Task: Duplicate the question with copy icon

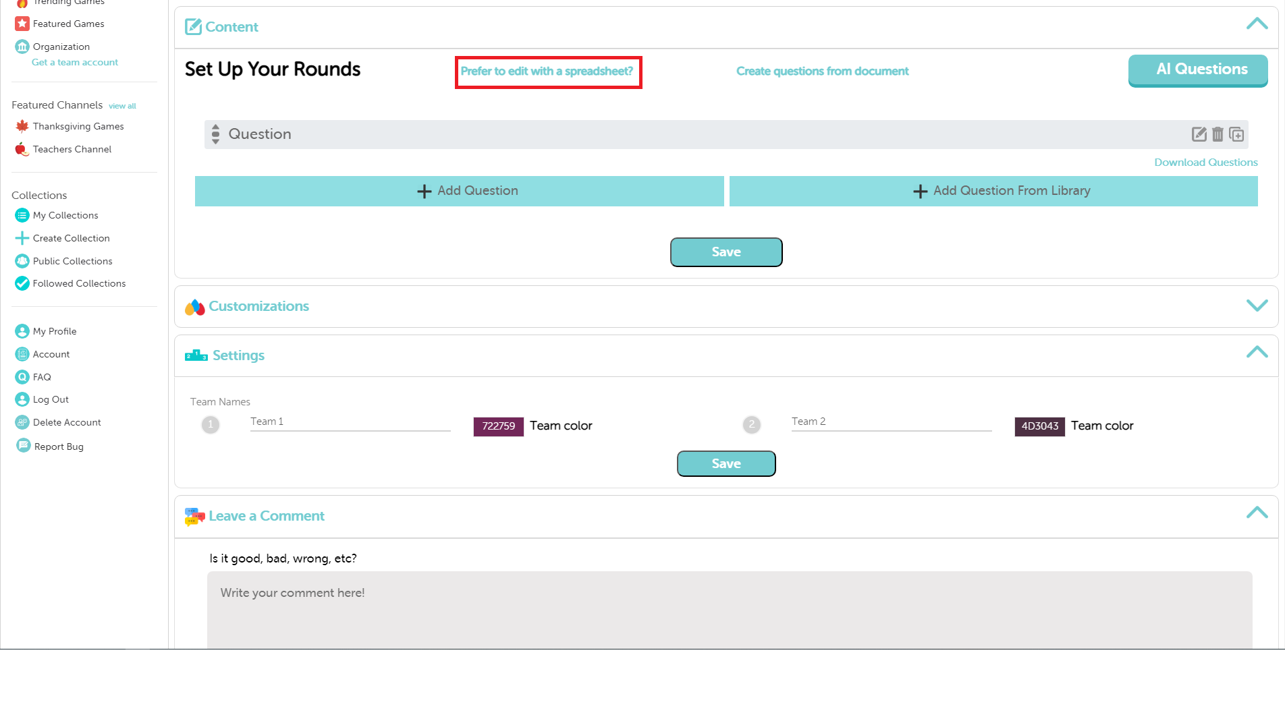Action: (1236, 134)
